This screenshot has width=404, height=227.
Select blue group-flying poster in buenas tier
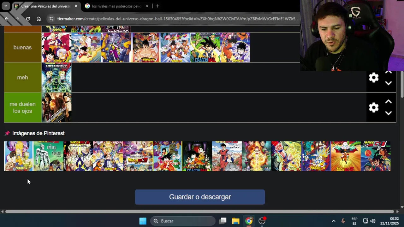(175, 47)
